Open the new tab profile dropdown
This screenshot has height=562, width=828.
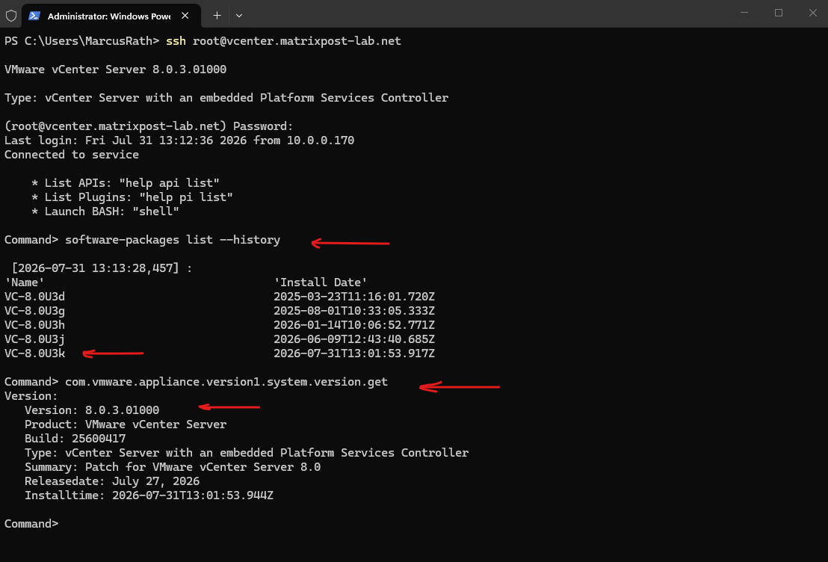pyautogui.click(x=239, y=16)
